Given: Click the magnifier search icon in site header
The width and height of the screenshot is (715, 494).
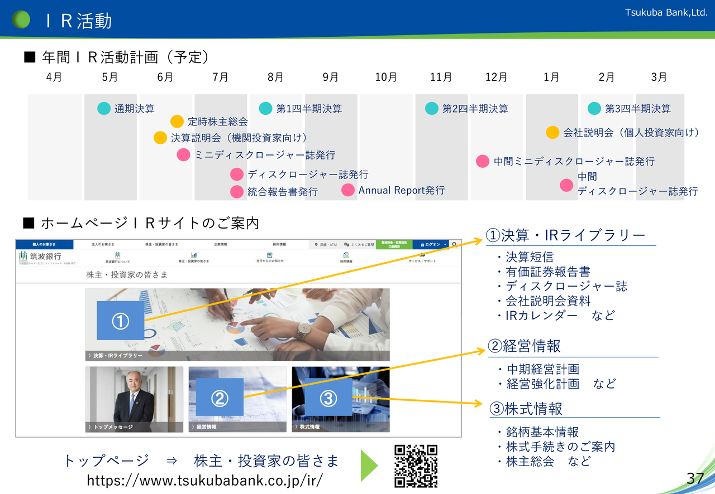Looking at the screenshot, I should (x=454, y=244).
